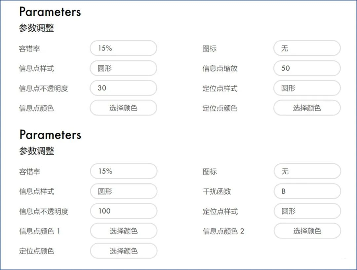This screenshot has height=270, width=357.
Task: Open the second 图标 dropdown showing 无
Action: pos(307,171)
